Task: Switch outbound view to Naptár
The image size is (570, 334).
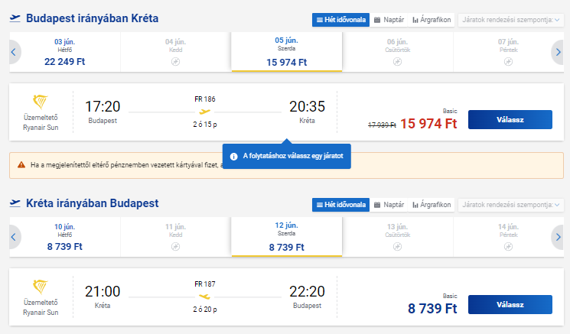Action: click(389, 20)
